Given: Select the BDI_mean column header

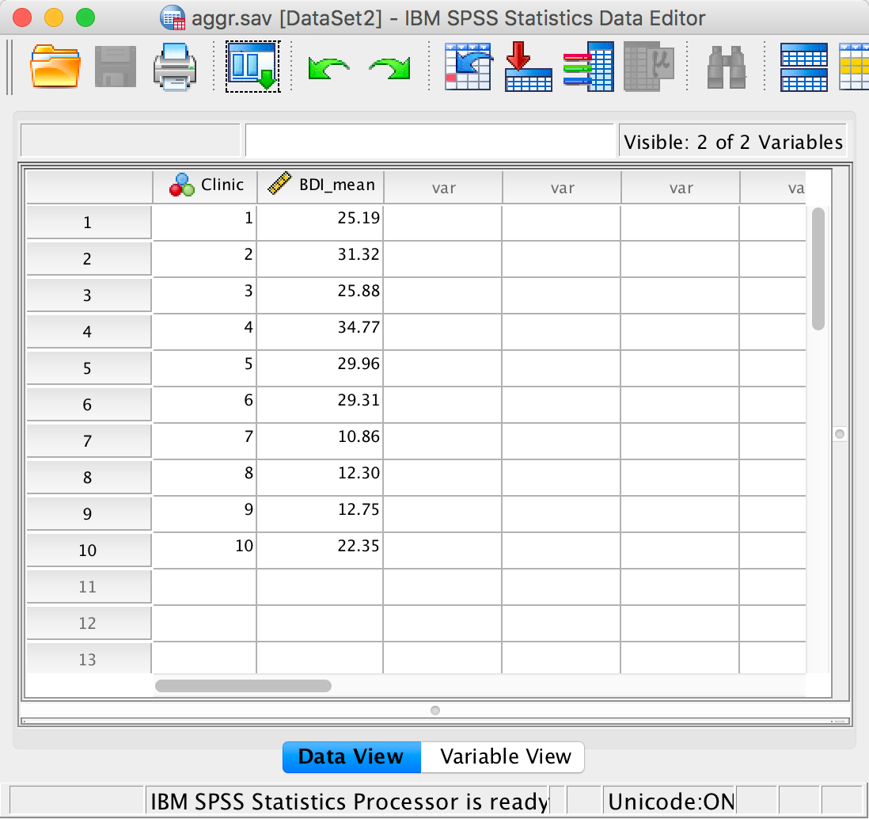Looking at the screenshot, I should (x=321, y=185).
